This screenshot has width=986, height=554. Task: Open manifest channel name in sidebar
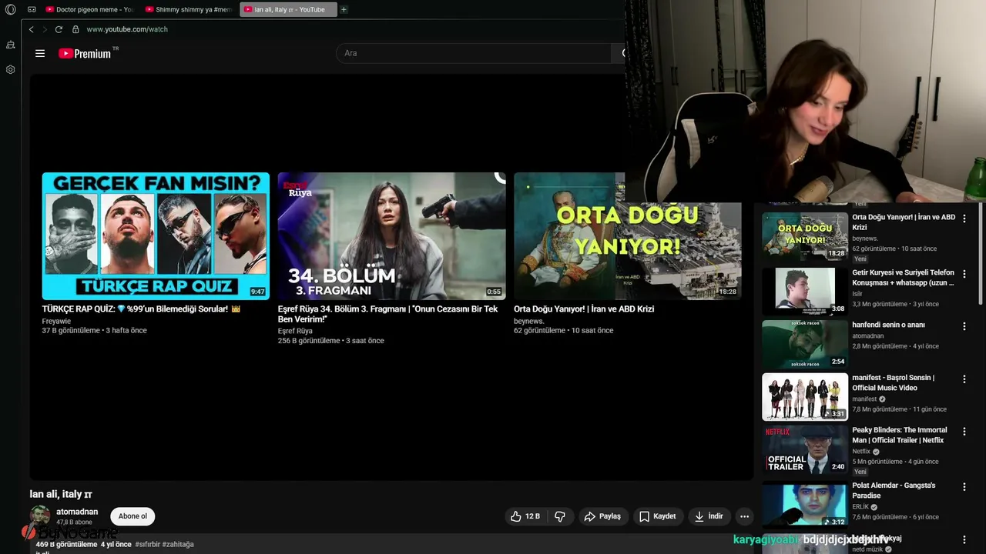(864, 399)
